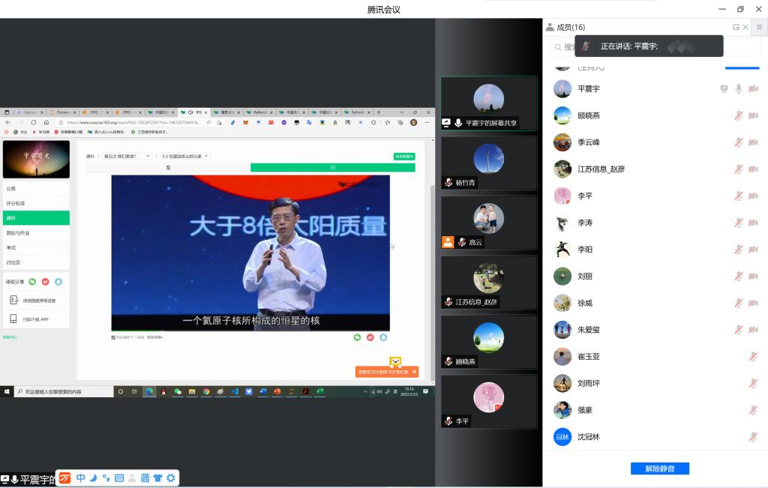Open 评分标准 in course sidebar
768x488 pixels.
pyautogui.click(x=36, y=203)
